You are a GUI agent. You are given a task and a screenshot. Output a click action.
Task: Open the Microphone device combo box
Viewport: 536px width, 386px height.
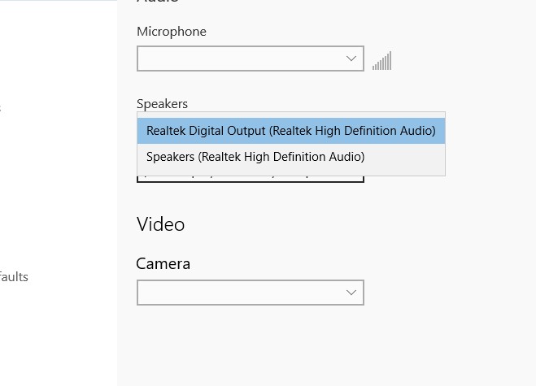(x=244, y=59)
